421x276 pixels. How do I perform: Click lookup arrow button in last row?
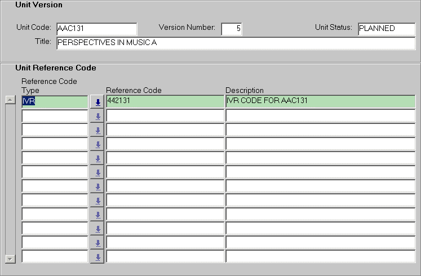pyautogui.click(x=98, y=257)
